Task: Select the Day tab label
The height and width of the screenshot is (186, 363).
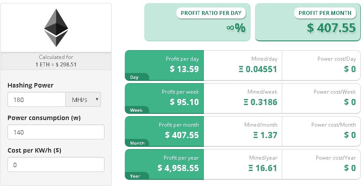Action: [134, 77]
